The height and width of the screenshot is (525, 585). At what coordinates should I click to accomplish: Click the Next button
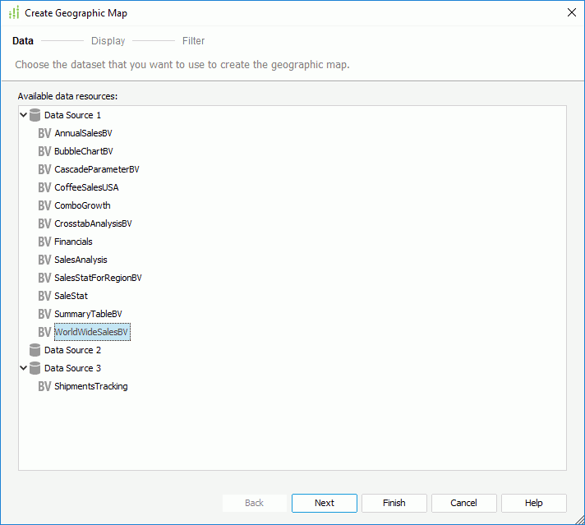tap(325, 503)
